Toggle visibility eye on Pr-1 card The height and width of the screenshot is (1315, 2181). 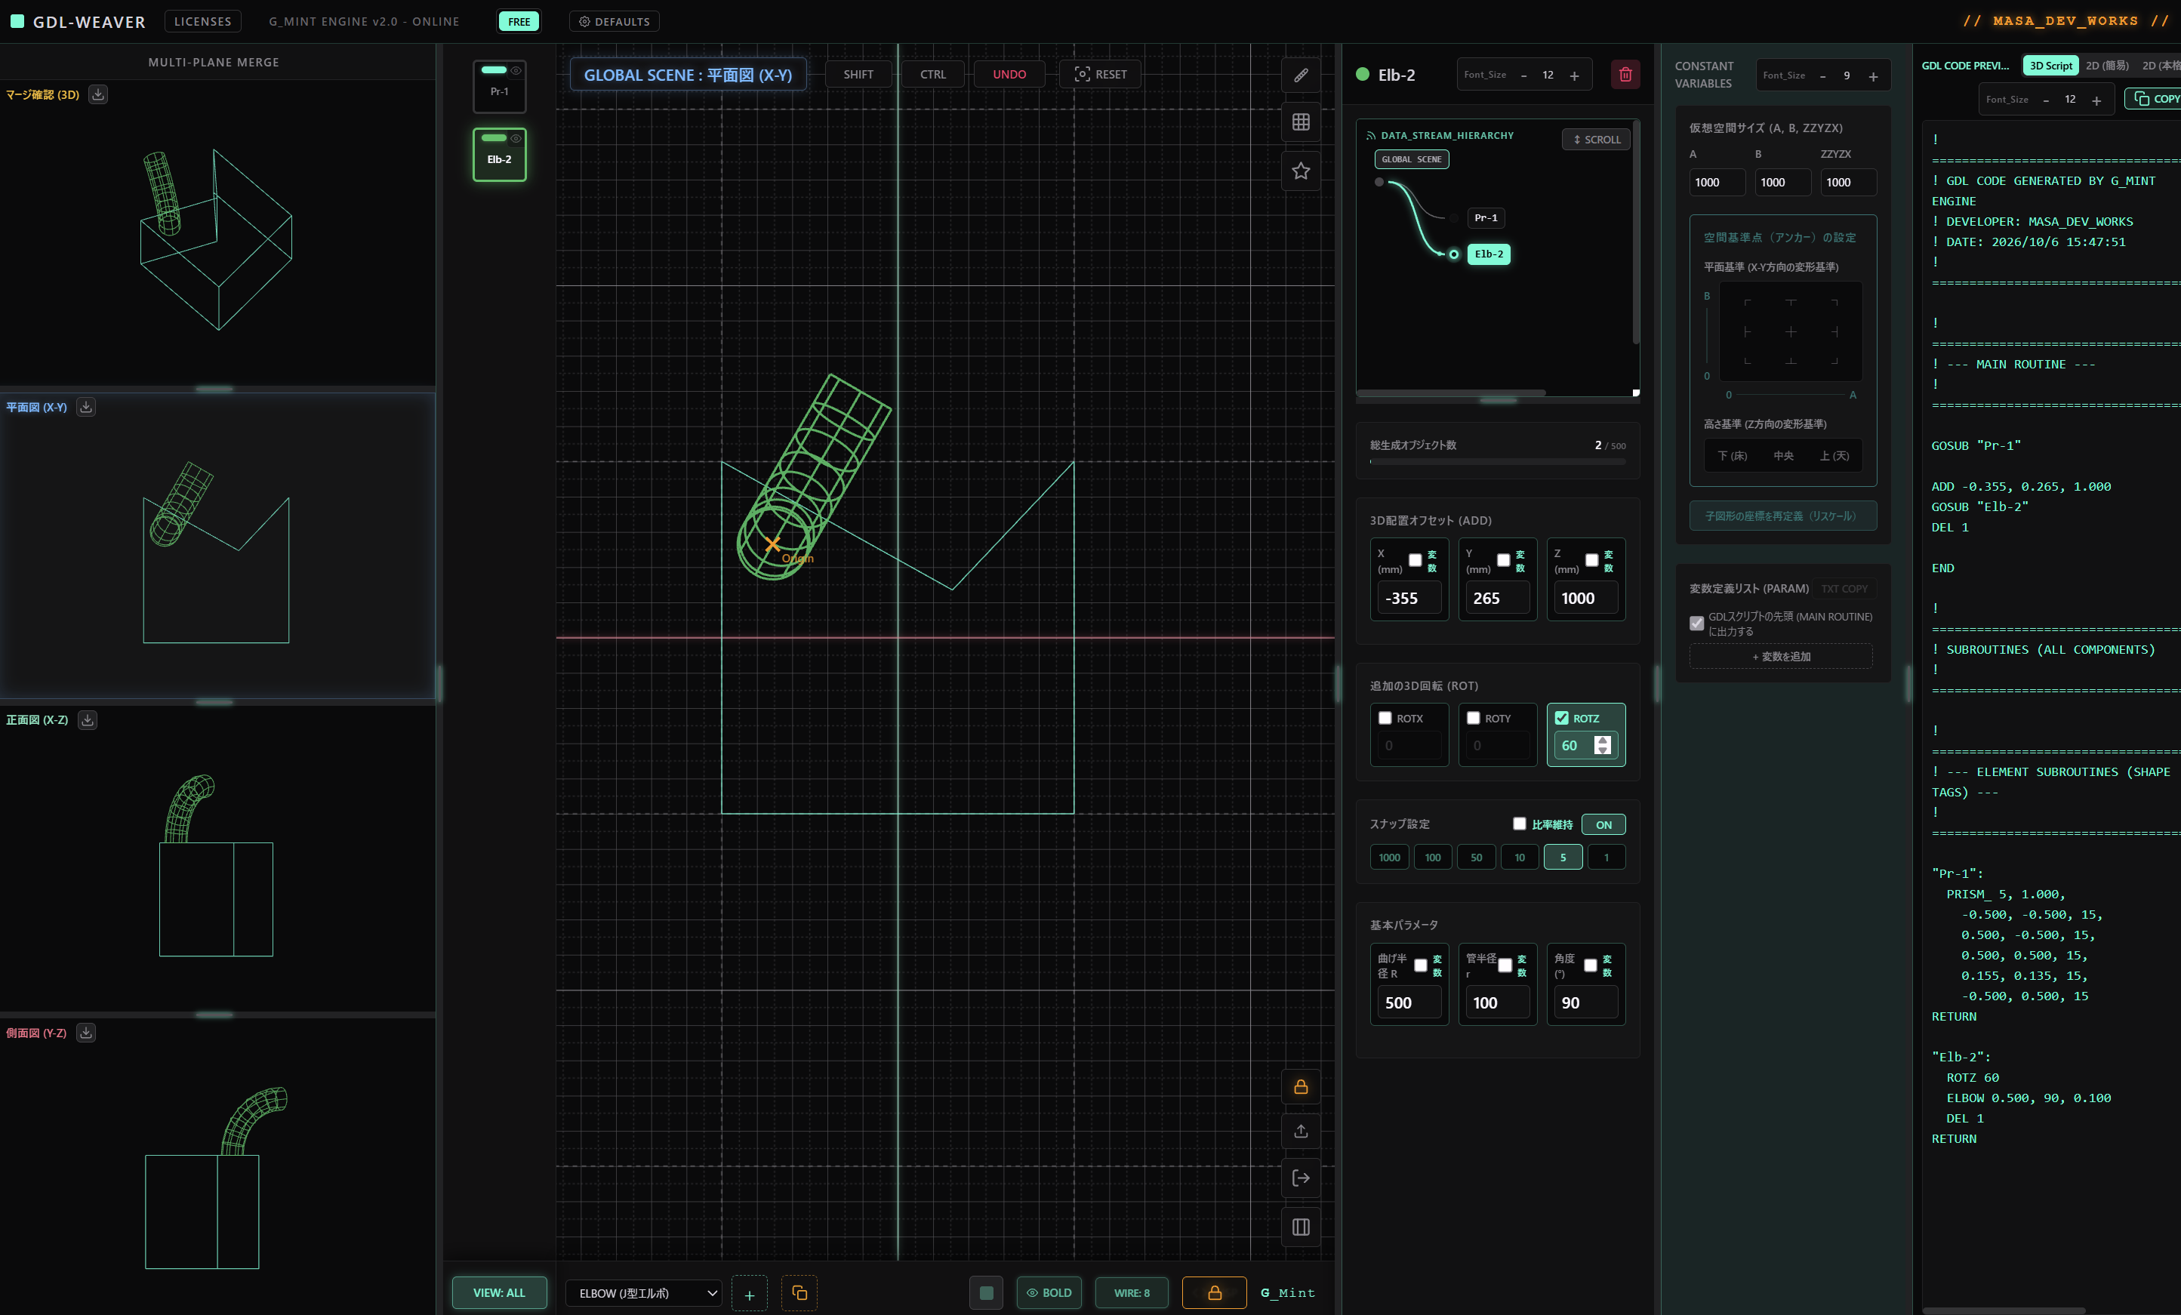(515, 70)
